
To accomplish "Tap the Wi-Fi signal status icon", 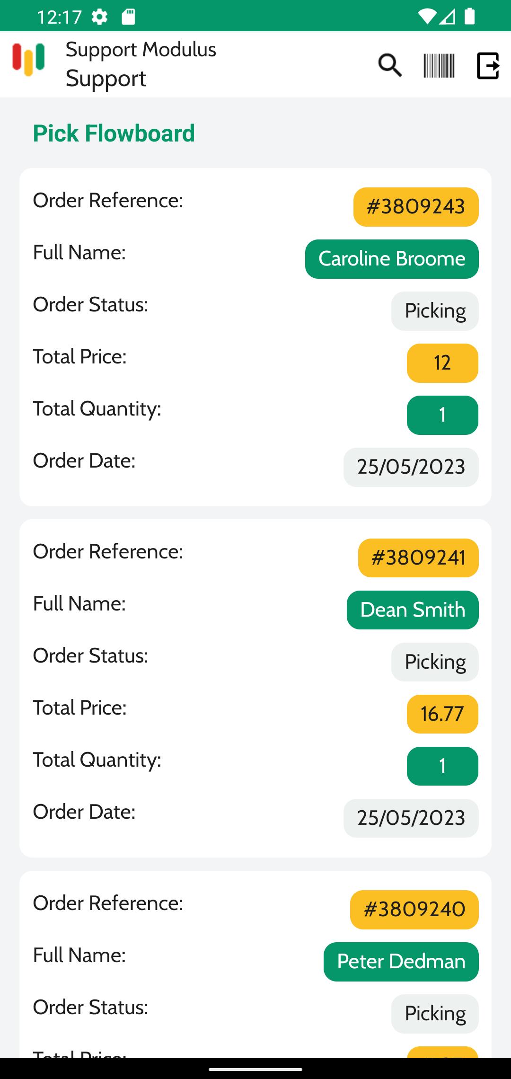I will pyautogui.click(x=426, y=17).
